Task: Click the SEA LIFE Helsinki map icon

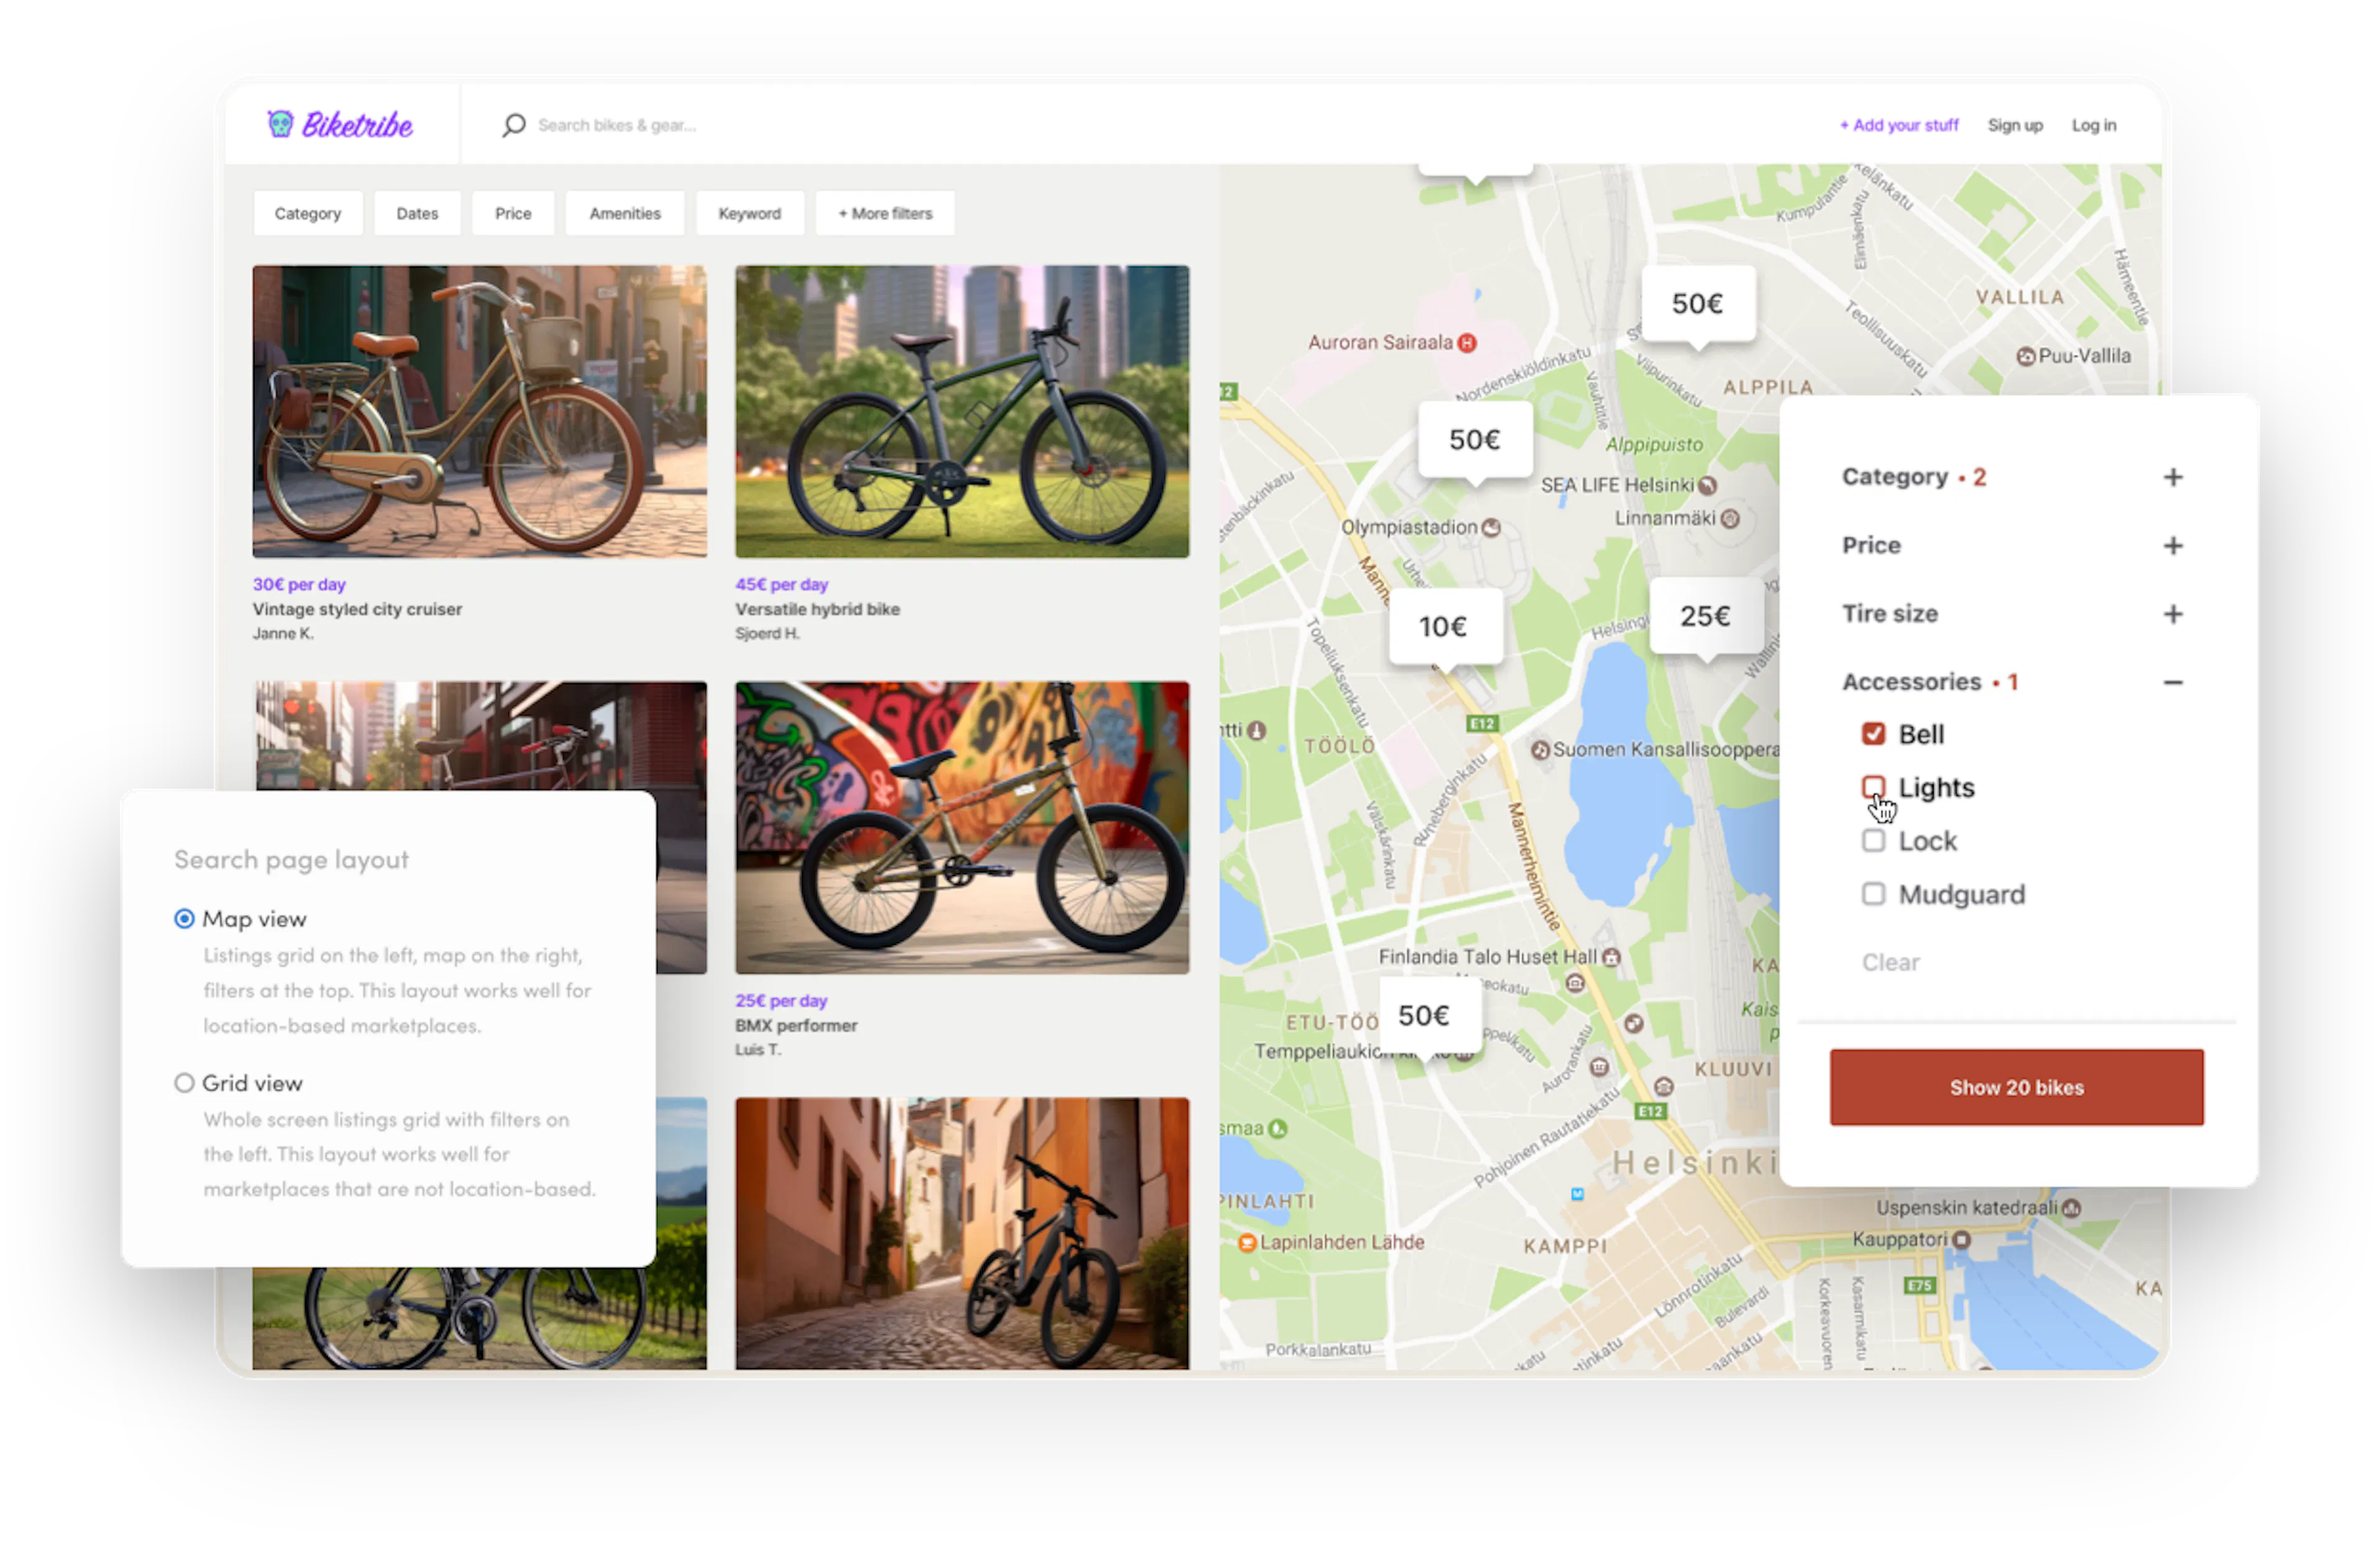Action: point(1708,486)
